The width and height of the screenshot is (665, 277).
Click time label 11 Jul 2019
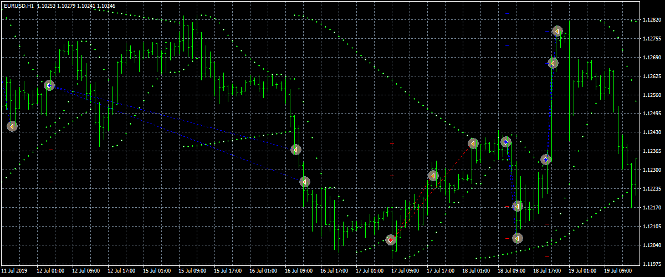coord(14,271)
